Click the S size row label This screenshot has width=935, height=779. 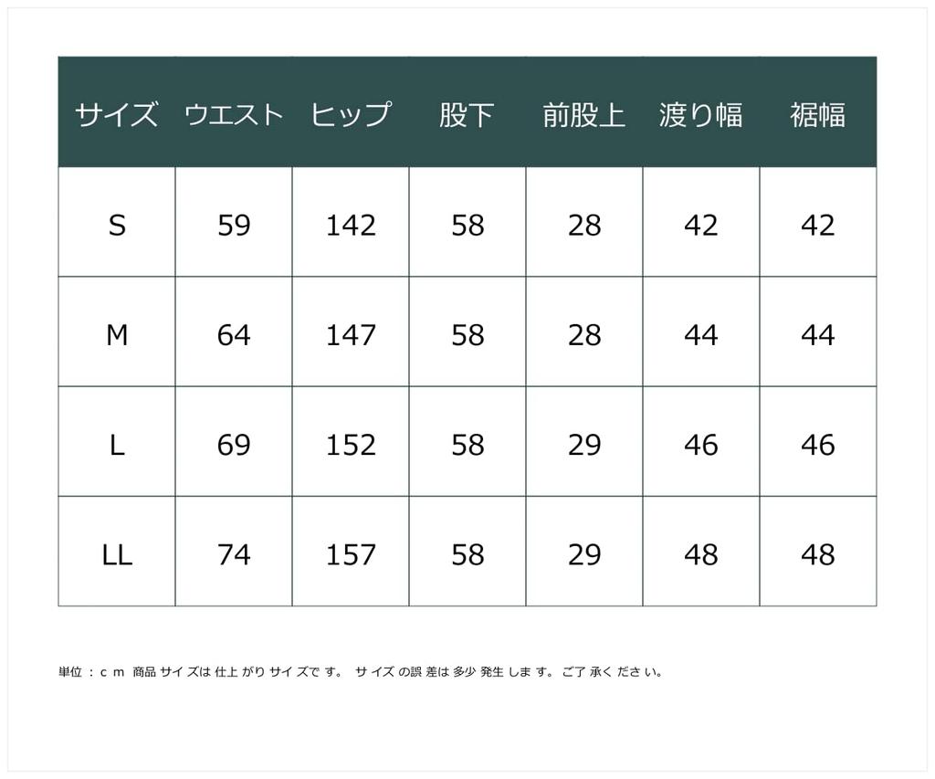117,225
